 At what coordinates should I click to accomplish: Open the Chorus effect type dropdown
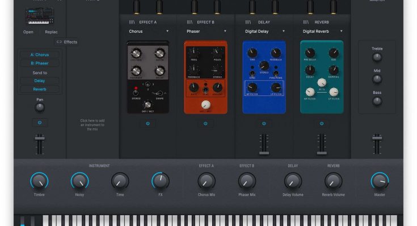click(149, 32)
